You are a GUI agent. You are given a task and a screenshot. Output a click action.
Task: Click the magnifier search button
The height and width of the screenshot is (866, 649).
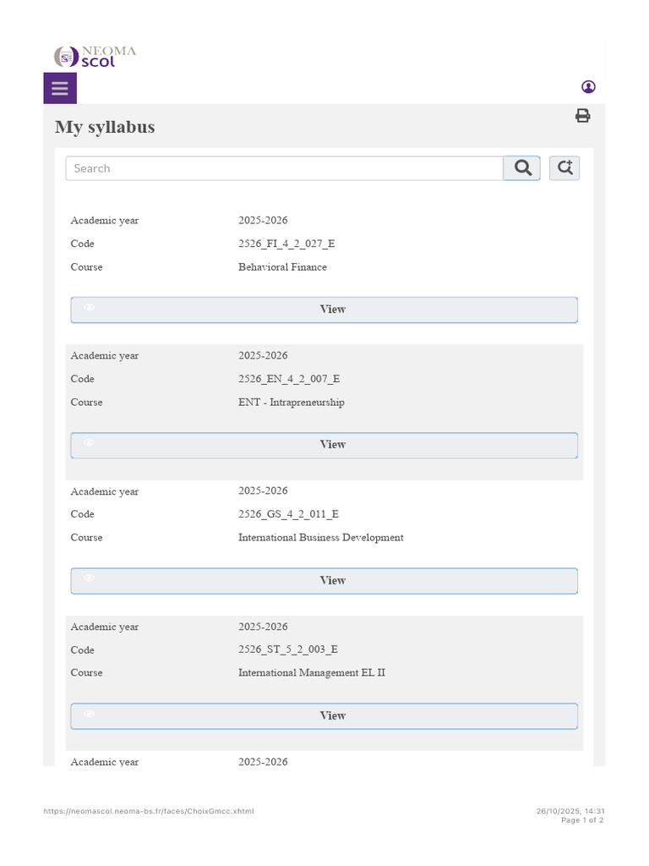[522, 168]
